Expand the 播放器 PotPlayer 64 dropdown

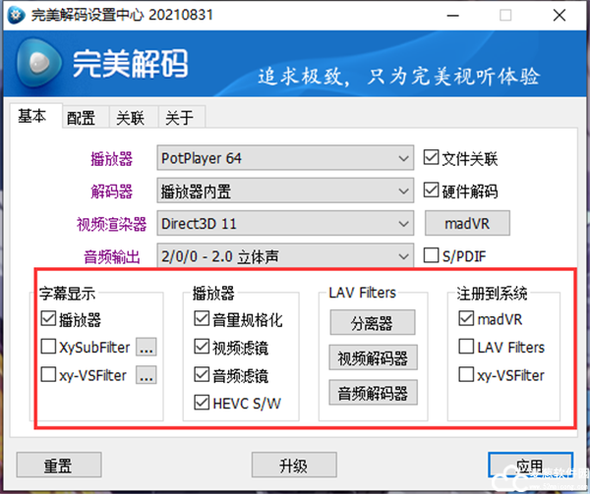tap(285, 158)
